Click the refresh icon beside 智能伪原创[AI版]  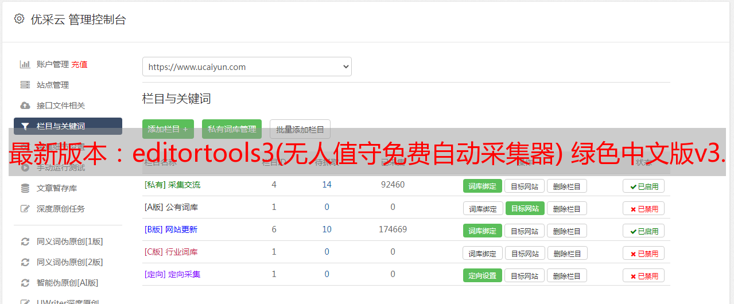[x=25, y=283]
